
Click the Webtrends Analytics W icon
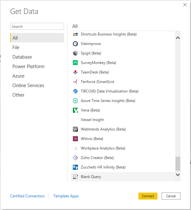pos(75,129)
